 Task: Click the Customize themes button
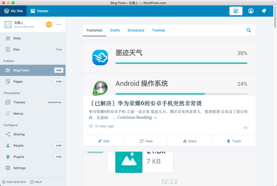click(54, 102)
